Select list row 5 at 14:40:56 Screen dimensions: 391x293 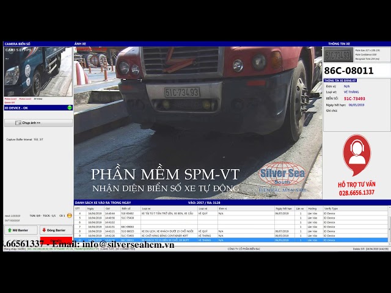point(231,218)
